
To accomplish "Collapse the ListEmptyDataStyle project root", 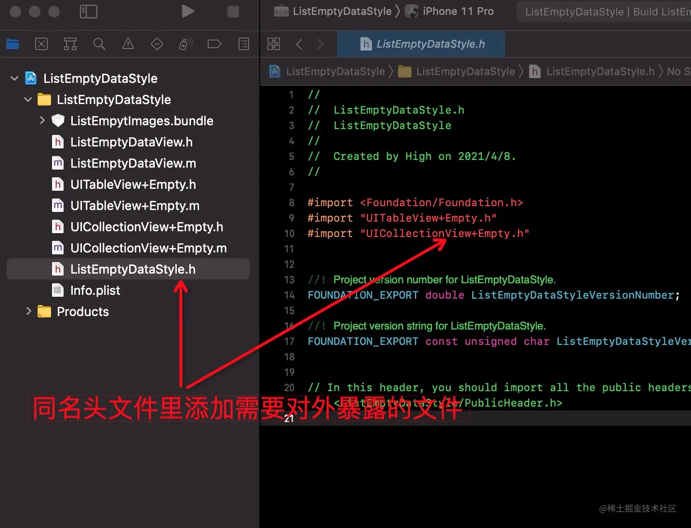I will coord(14,78).
